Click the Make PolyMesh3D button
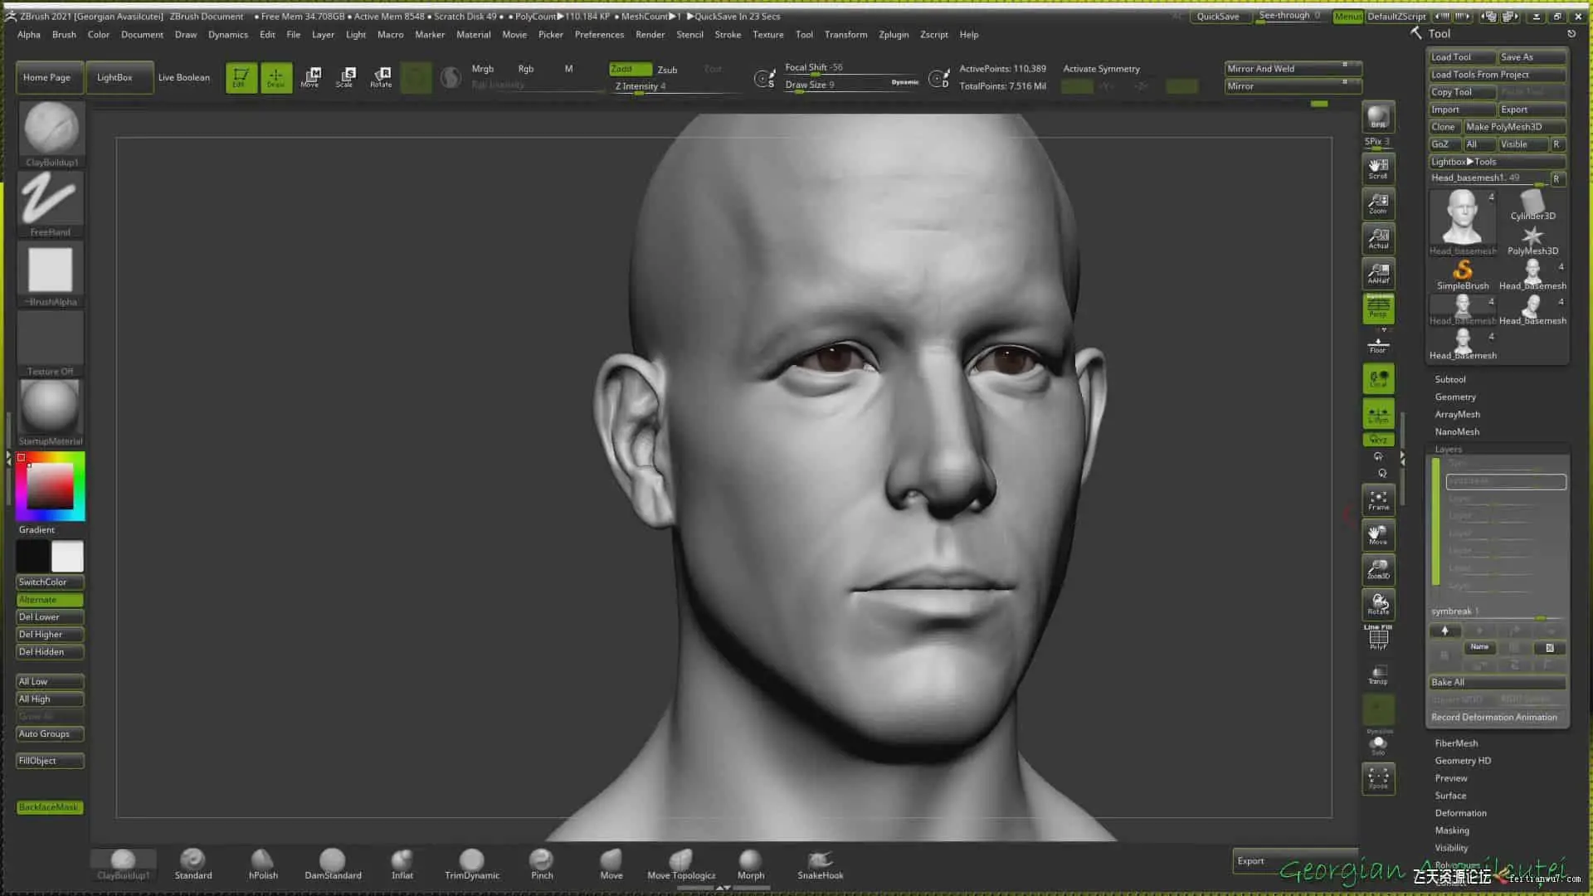Viewport: 1593px width, 896px height. click(x=1513, y=127)
